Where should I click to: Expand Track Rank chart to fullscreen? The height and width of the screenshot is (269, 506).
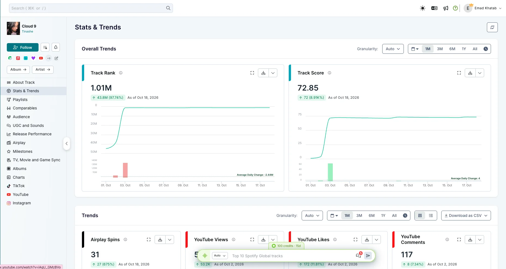tap(252, 73)
